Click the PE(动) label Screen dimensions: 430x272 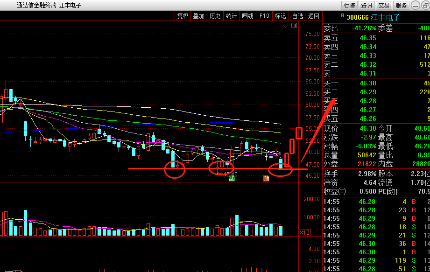coord(388,191)
